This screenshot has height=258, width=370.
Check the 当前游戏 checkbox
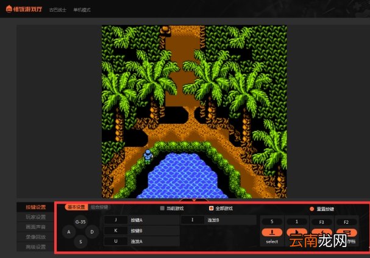(162, 208)
